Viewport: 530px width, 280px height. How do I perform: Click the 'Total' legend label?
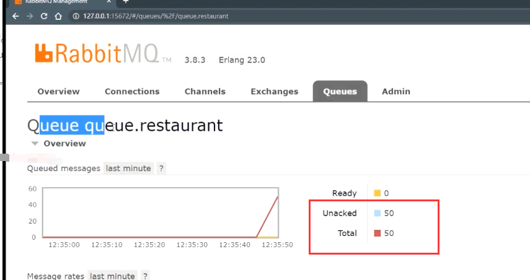coord(347,233)
